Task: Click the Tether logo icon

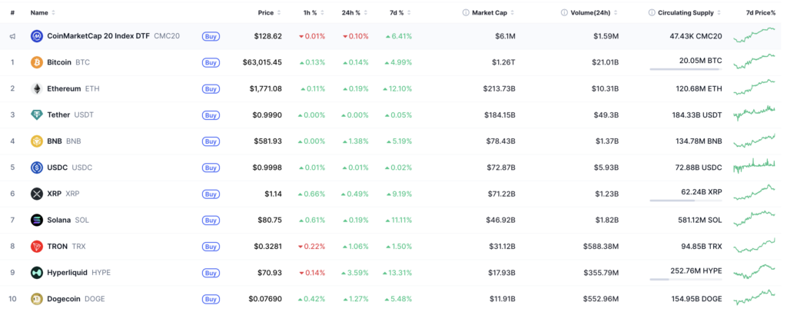Action: tap(37, 115)
